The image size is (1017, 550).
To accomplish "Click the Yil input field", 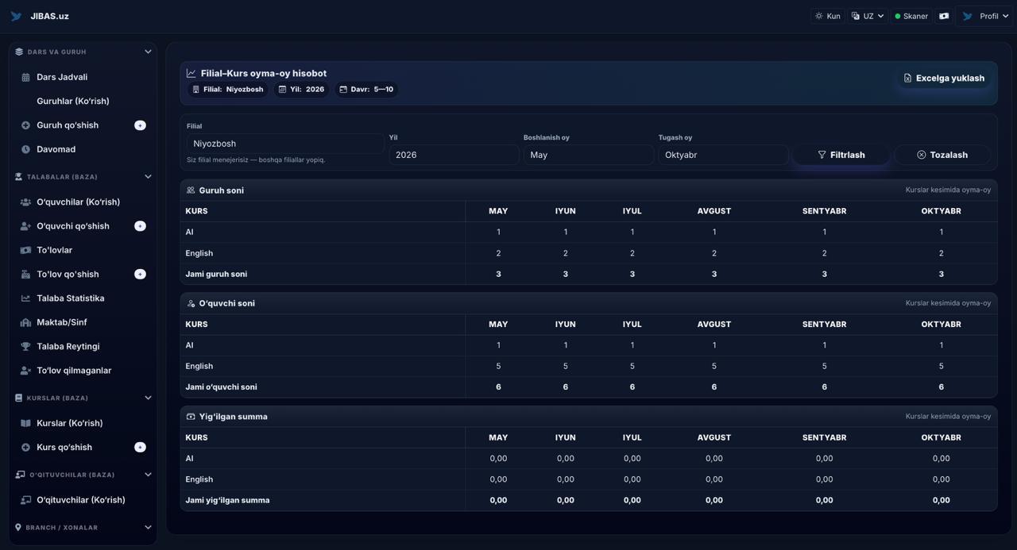I will (453, 155).
